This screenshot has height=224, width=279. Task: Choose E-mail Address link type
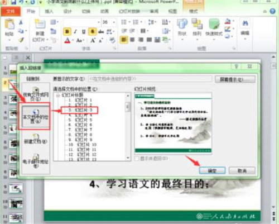pyautogui.click(x=36, y=161)
